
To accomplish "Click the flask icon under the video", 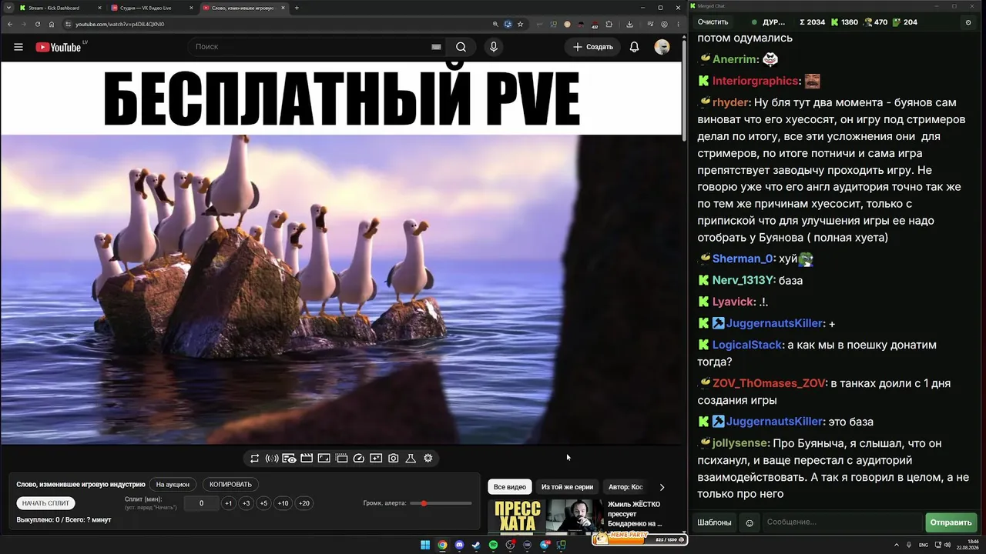I will (411, 459).
